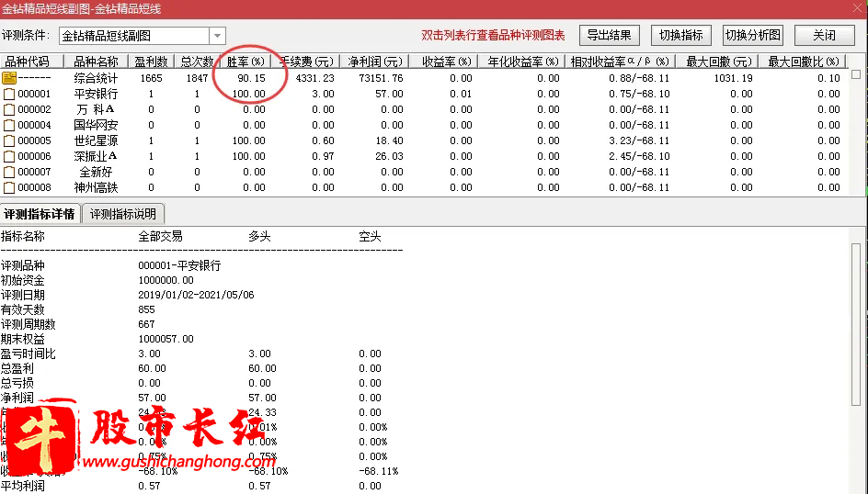Sort by the 最大回撤(元) column header
Image resolution: width=868 pixels, height=494 pixels.
tap(717, 62)
